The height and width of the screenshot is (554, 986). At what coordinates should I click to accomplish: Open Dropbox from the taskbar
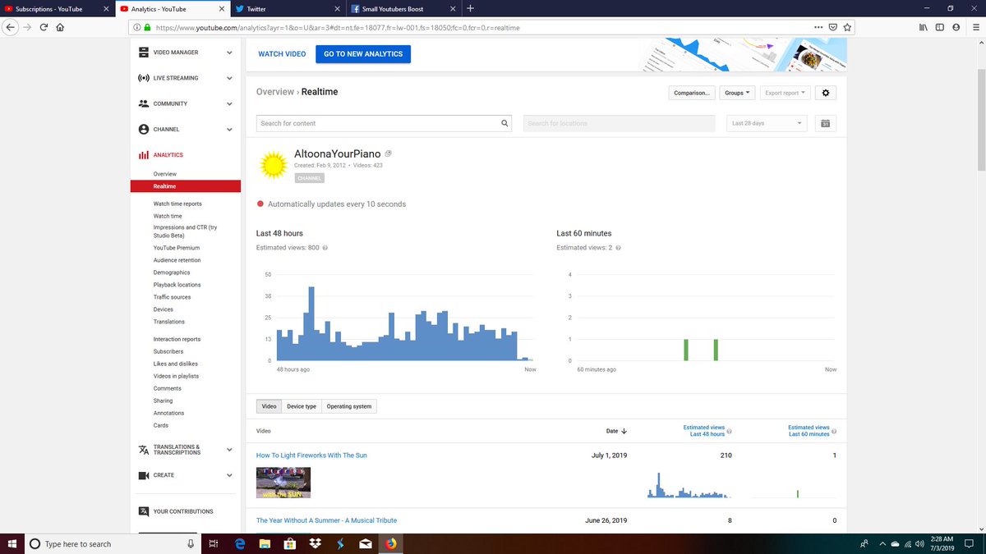pyautogui.click(x=315, y=543)
